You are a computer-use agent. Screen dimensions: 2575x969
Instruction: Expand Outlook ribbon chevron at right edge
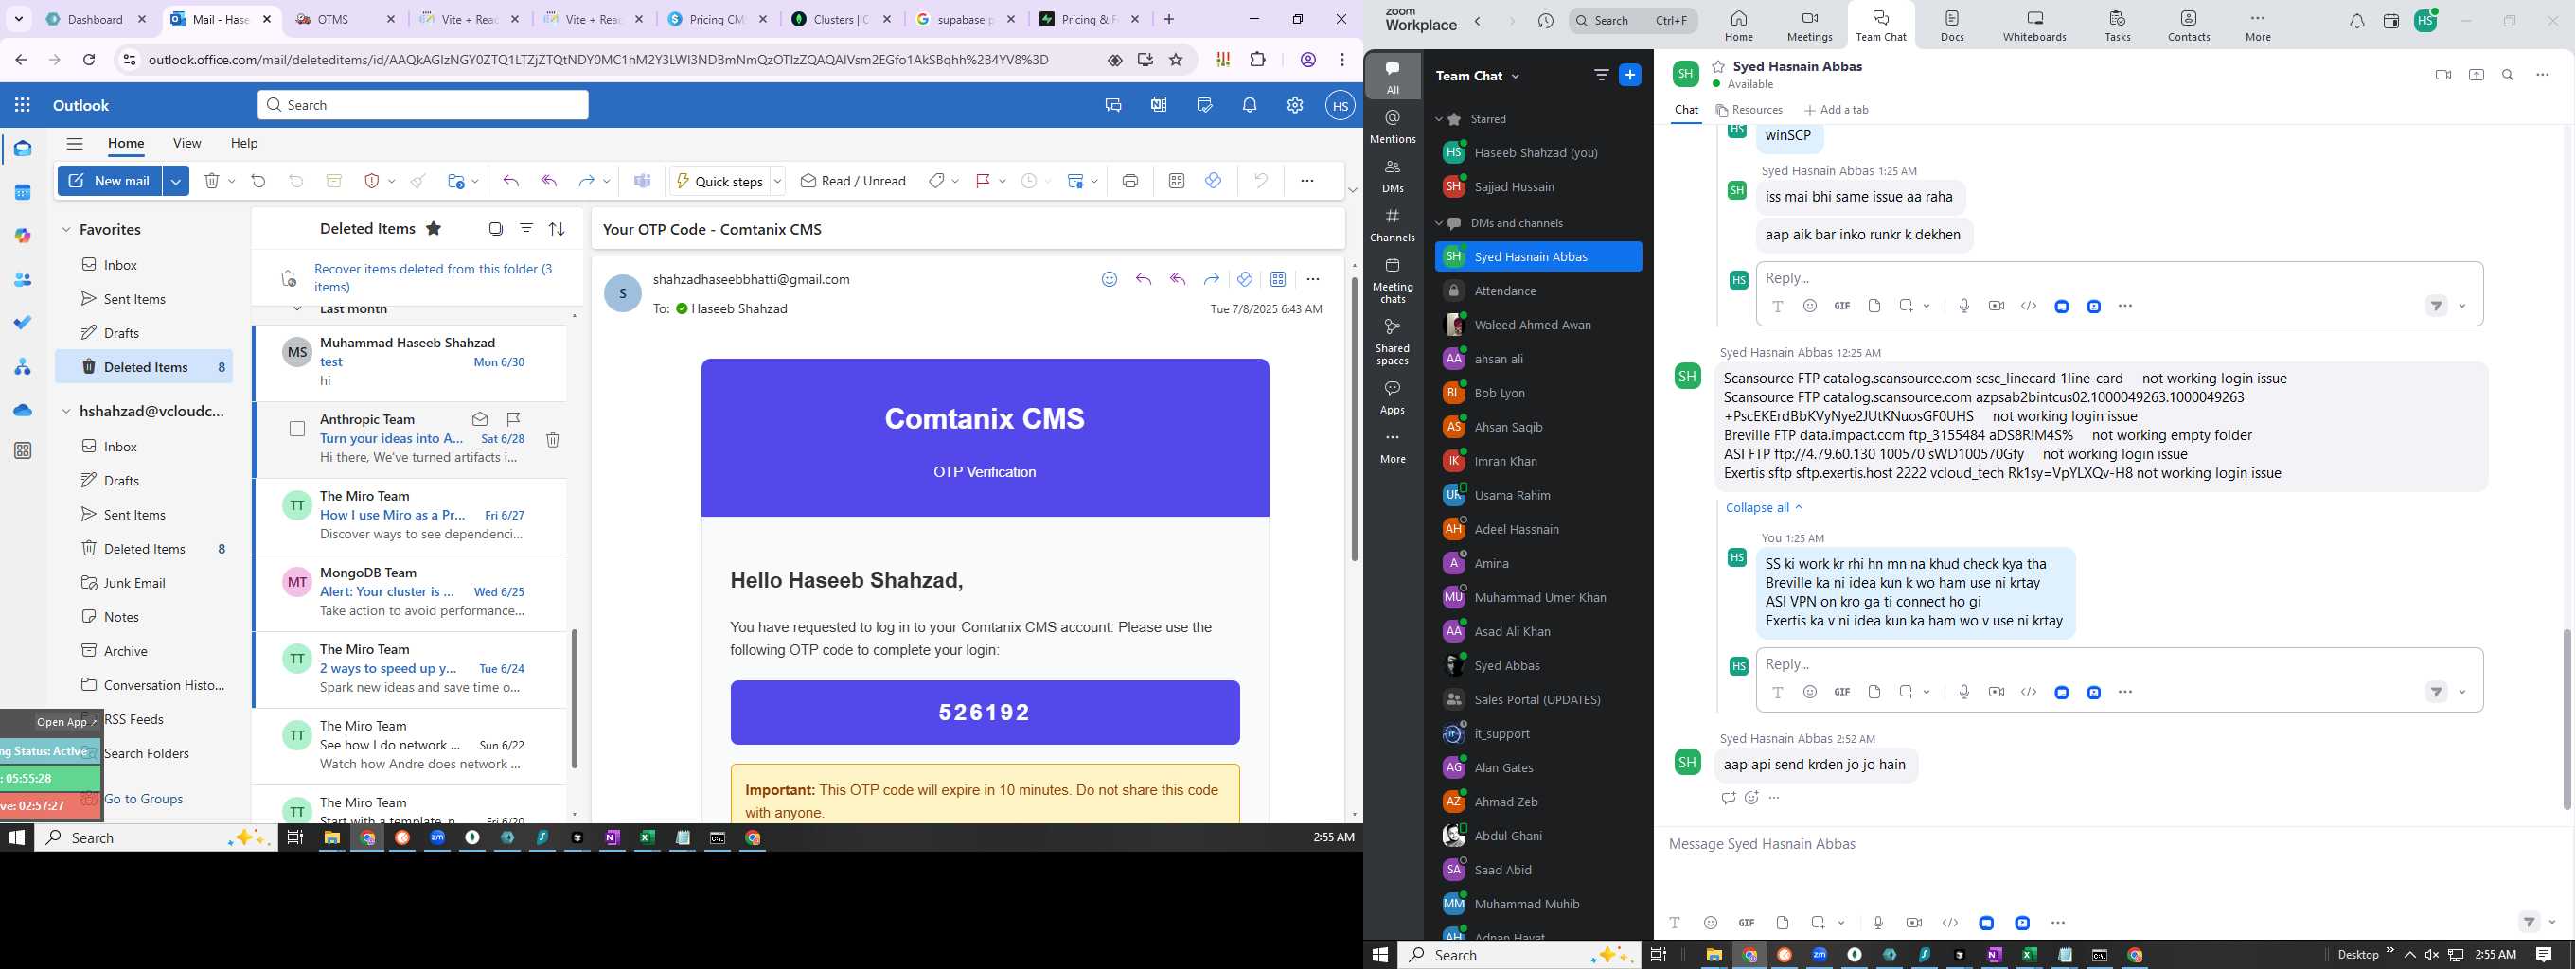[1353, 190]
